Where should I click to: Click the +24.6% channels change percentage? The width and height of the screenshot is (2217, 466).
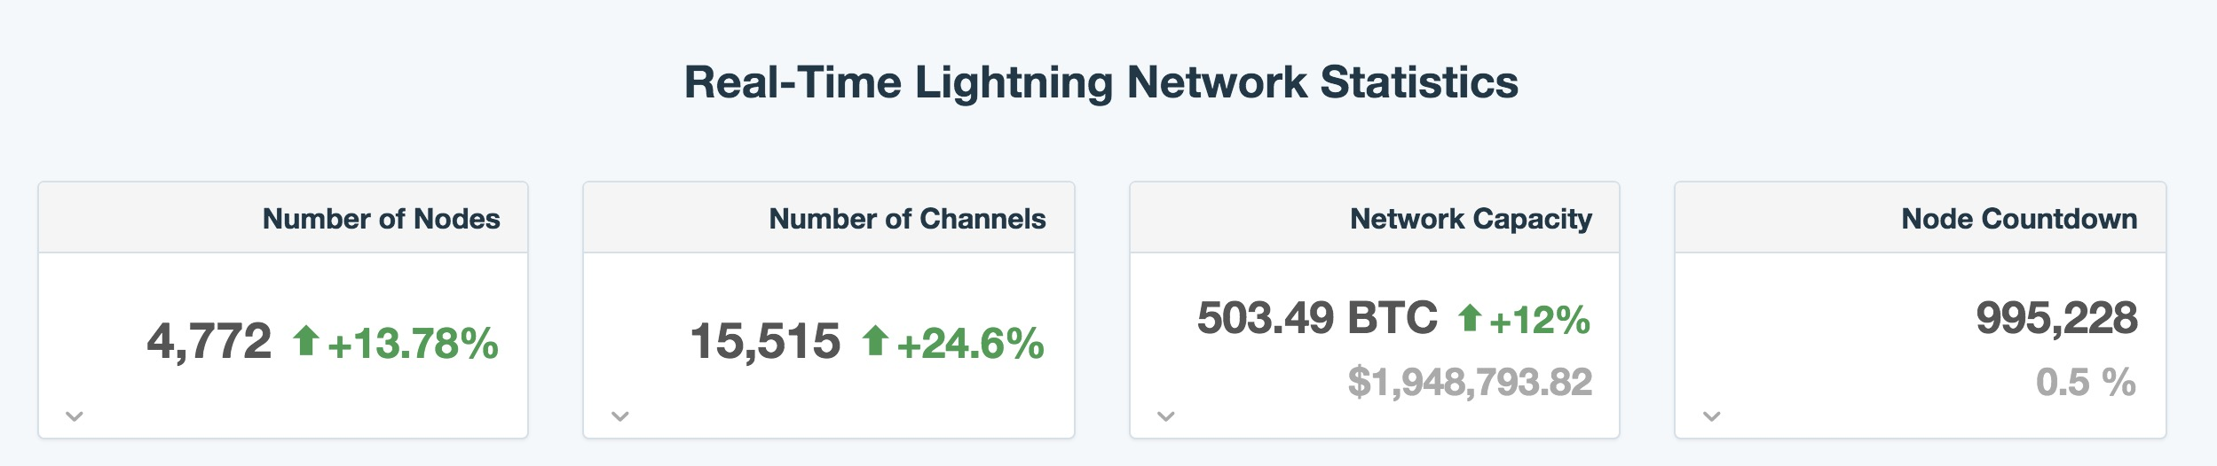[x=971, y=344]
